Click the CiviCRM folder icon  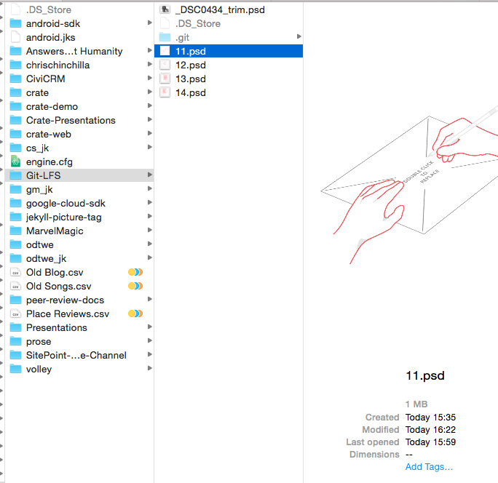click(15, 79)
